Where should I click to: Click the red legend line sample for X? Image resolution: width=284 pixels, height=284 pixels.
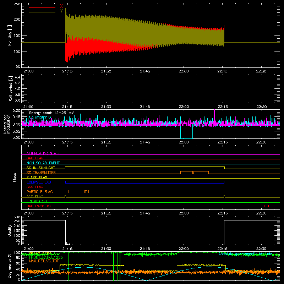click(x=42, y=7)
